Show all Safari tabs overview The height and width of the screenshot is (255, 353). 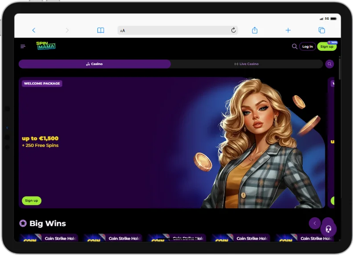point(321,30)
